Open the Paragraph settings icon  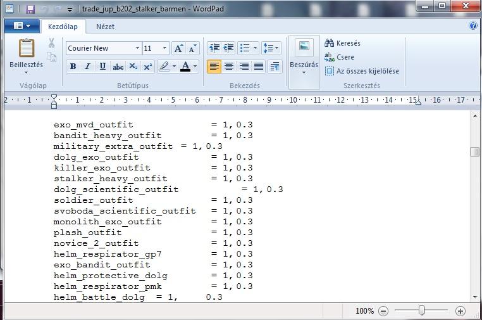tap(275, 66)
